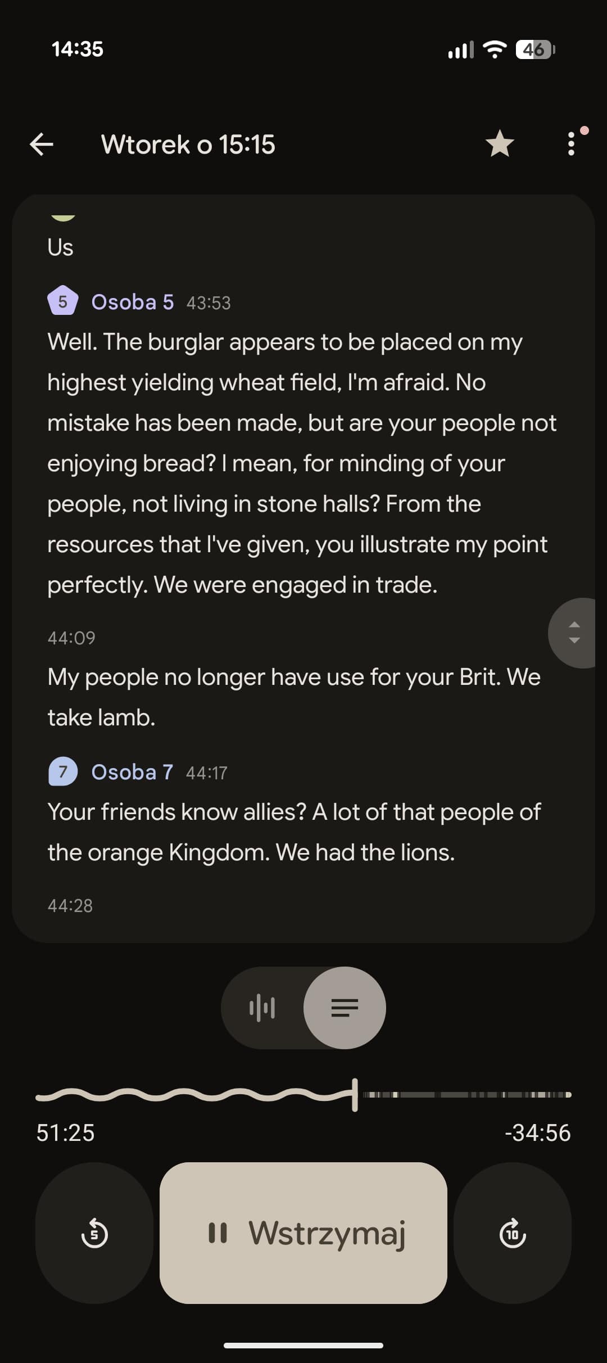Image resolution: width=607 pixels, height=1363 pixels.
Task: Pause playback with Wstrzymaj button
Action: click(303, 1233)
